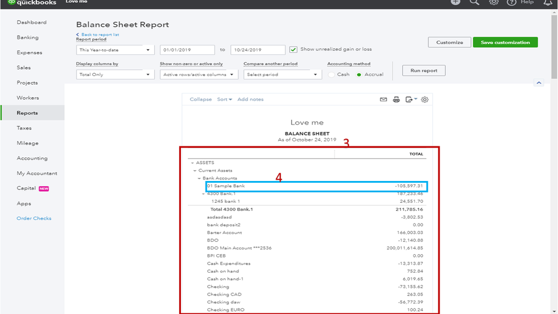
Task: Open the Display columns by dropdown
Action: pyautogui.click(x=115, y=74)
